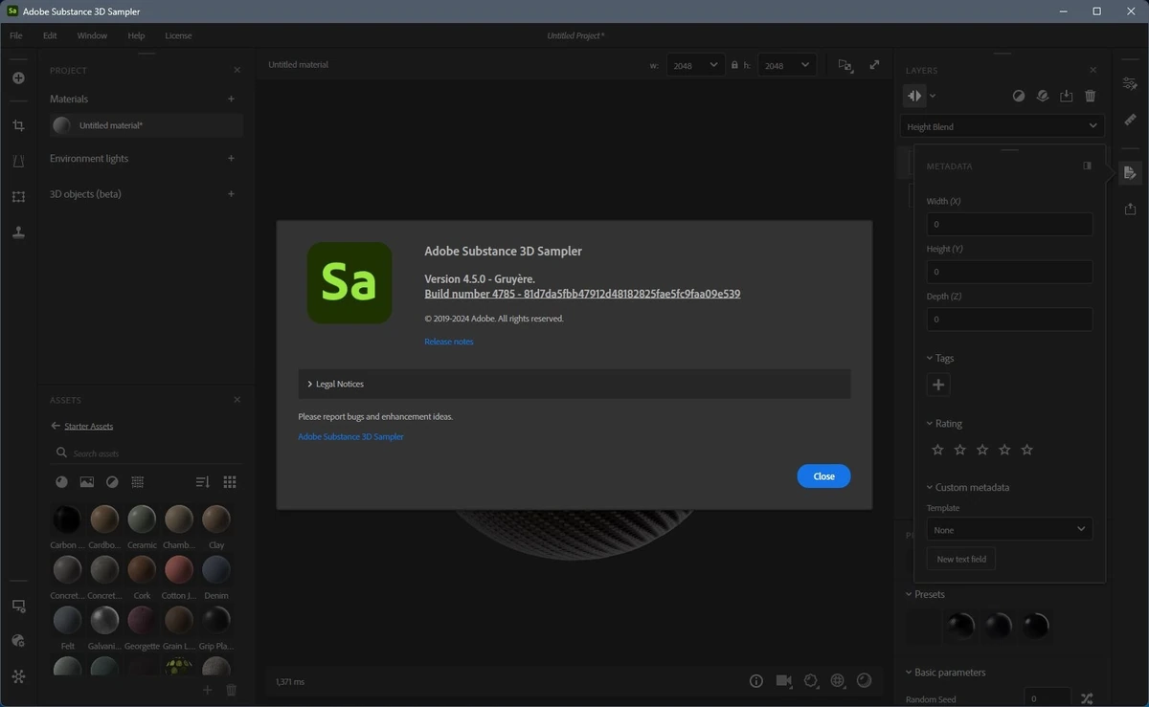The image size is (1149, 707).
Task: Open the width resolution 2048 dropdown
Action: click(694, 65)
